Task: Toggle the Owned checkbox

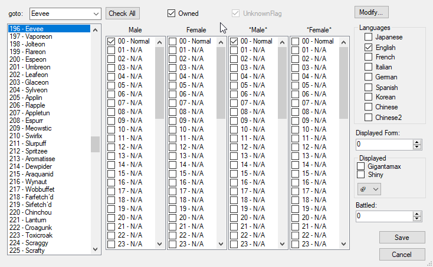Action: pos(183,14)
